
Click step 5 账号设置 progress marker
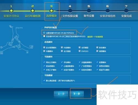[x=89, y=11]
